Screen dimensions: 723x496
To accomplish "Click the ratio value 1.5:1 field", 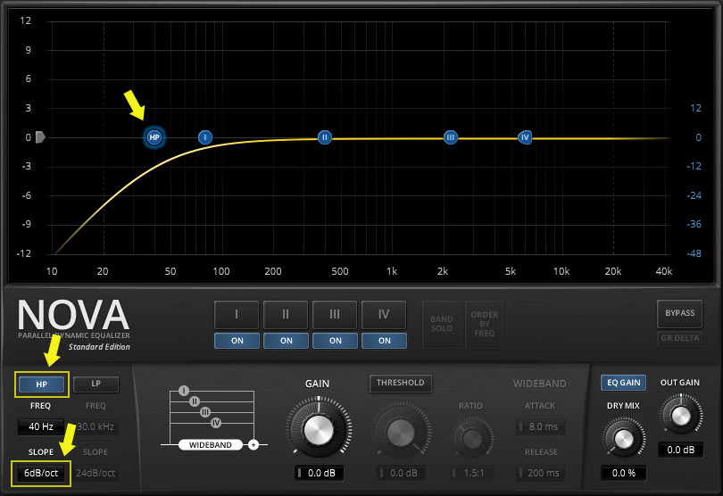I will coord(471,473).
